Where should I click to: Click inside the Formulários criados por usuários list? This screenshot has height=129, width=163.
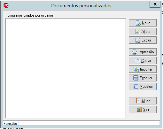(x=66, y=68)
